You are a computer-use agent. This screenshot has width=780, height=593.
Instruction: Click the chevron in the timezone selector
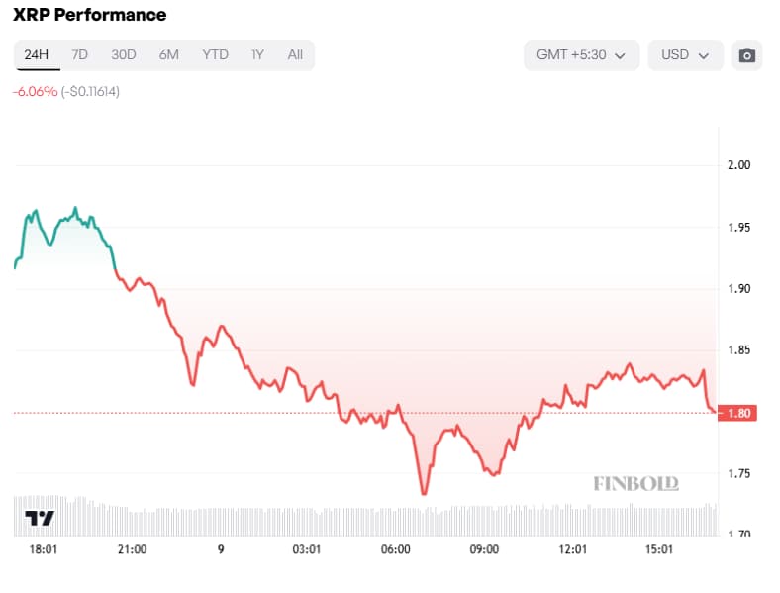(x=621, y=56)
